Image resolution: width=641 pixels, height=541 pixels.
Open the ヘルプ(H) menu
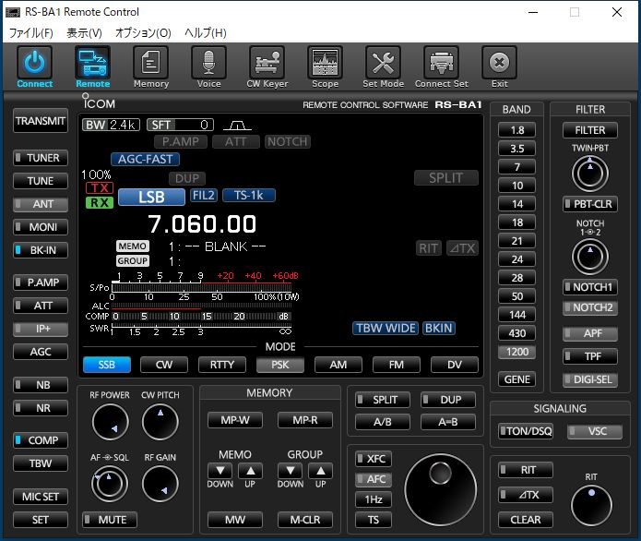[206, 32]
